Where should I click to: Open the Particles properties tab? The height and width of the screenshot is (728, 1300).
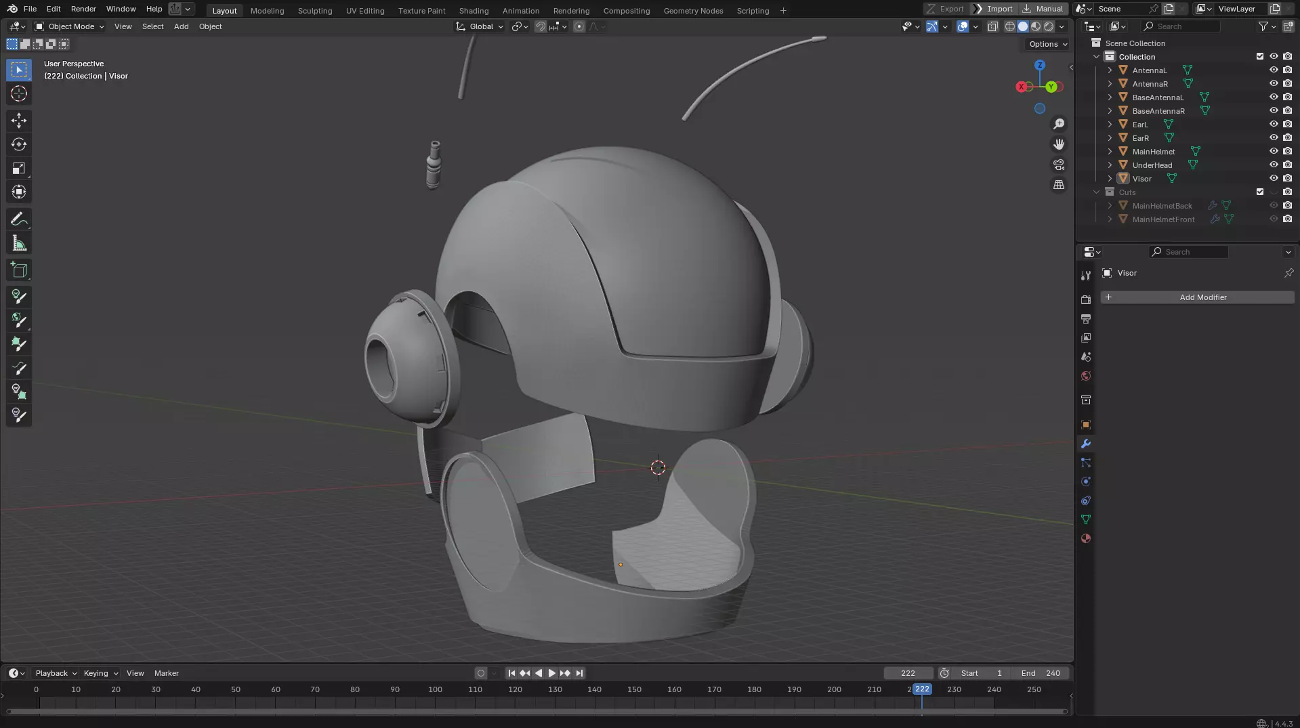pos(1086,463)
